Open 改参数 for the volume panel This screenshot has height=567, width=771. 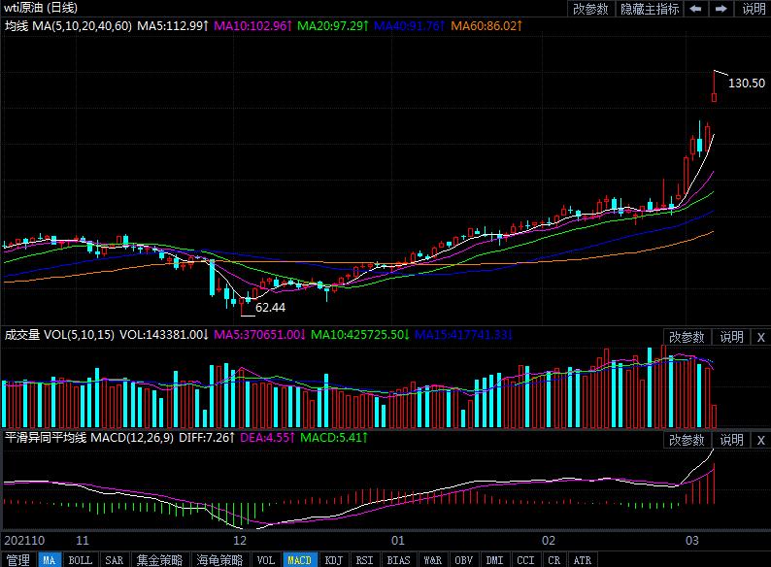click(687, 337)
